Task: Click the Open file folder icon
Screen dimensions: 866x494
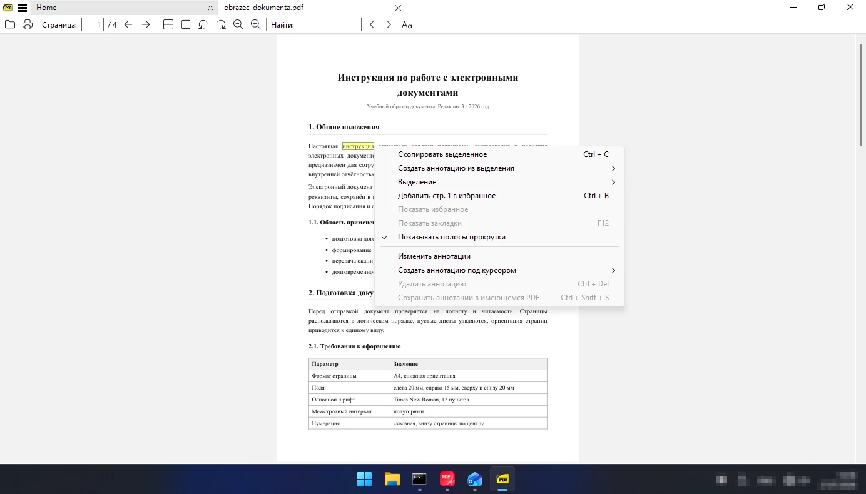Action: pyautogui.click(x=10, y=24)
